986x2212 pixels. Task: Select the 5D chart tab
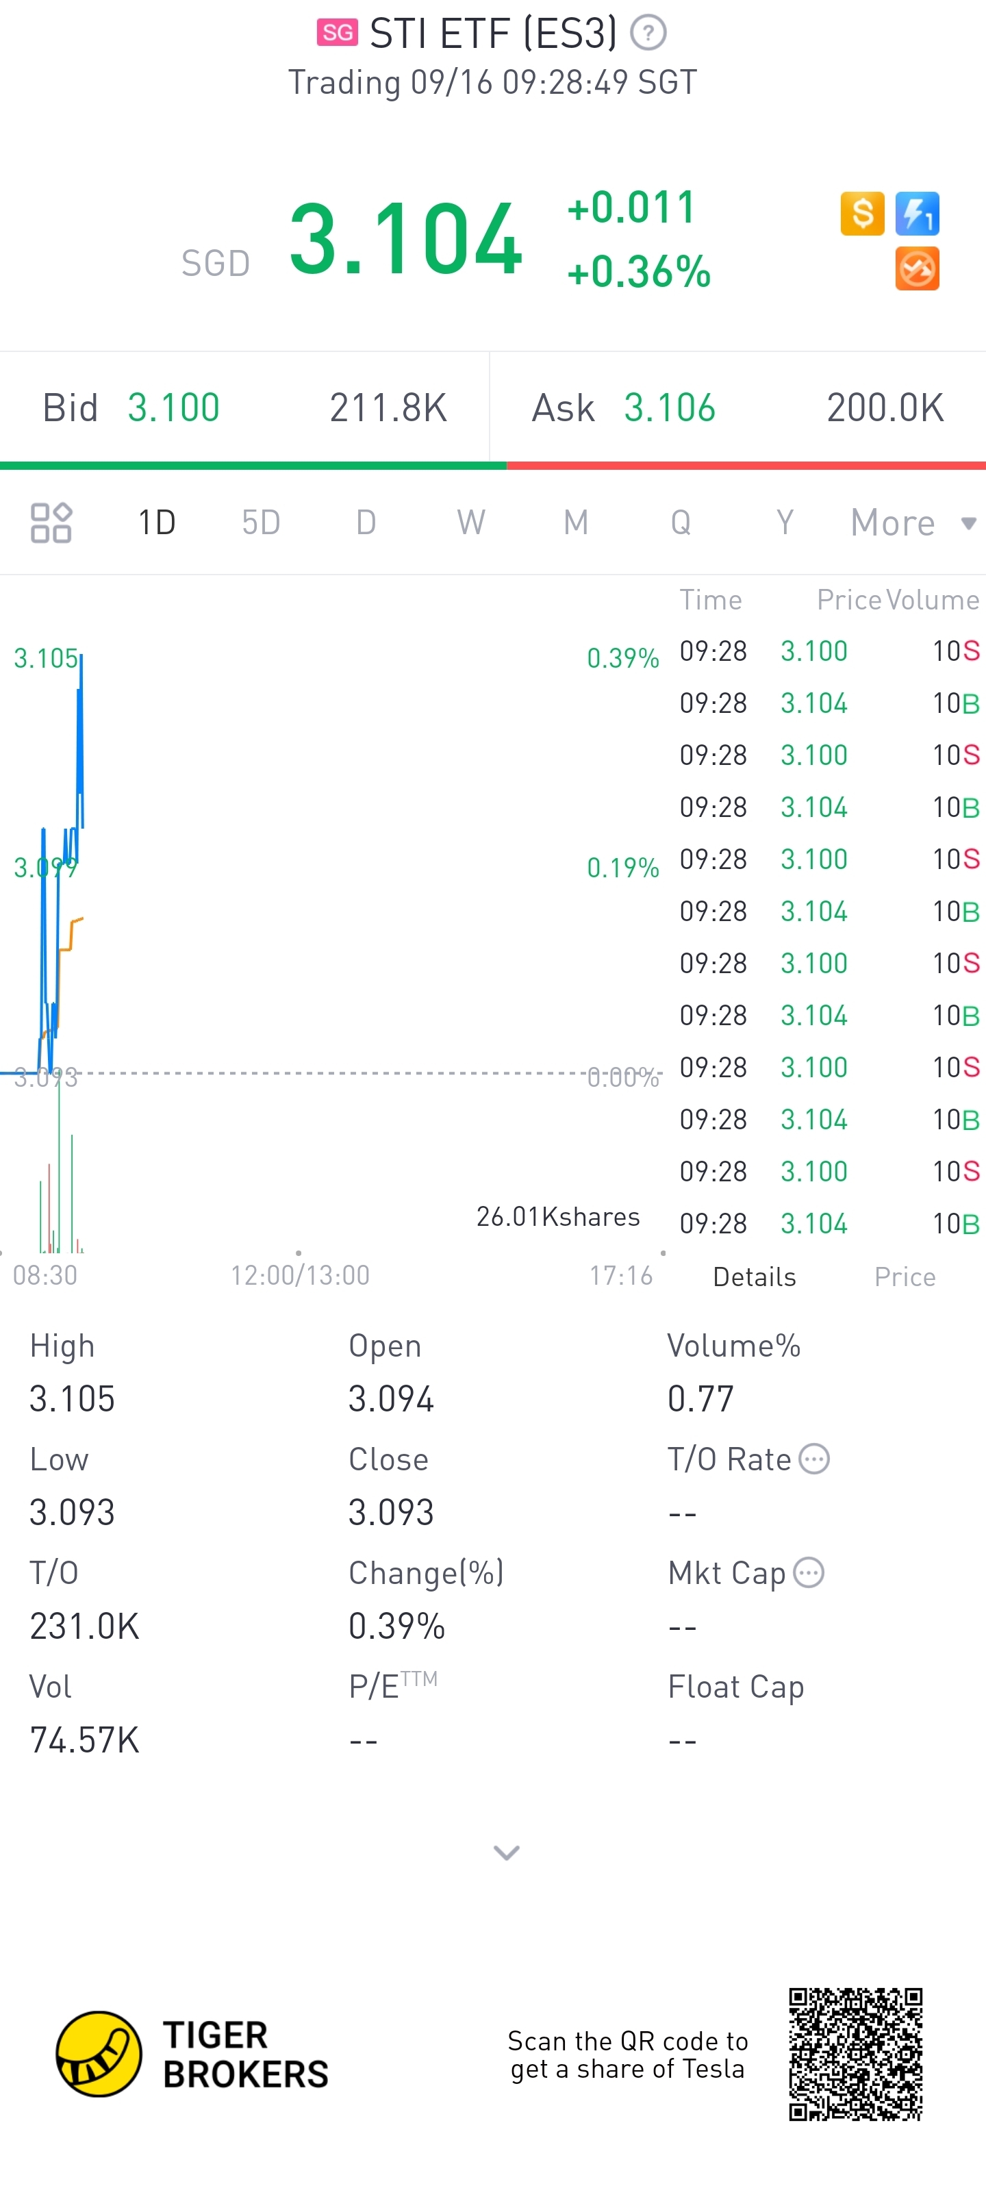(261, 522)
